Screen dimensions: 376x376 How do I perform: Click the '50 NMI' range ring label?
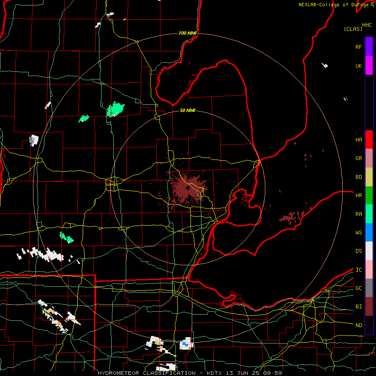(x=188, y=110)
